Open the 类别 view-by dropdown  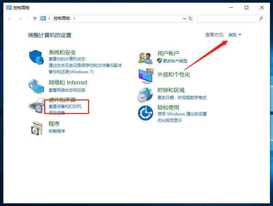click(235, 35)
